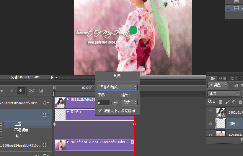This screenshot has height=156, width=243.
Task: Open the 缩放 放大 dropdown
Action: pyautogui.click(x=129, y=102)
